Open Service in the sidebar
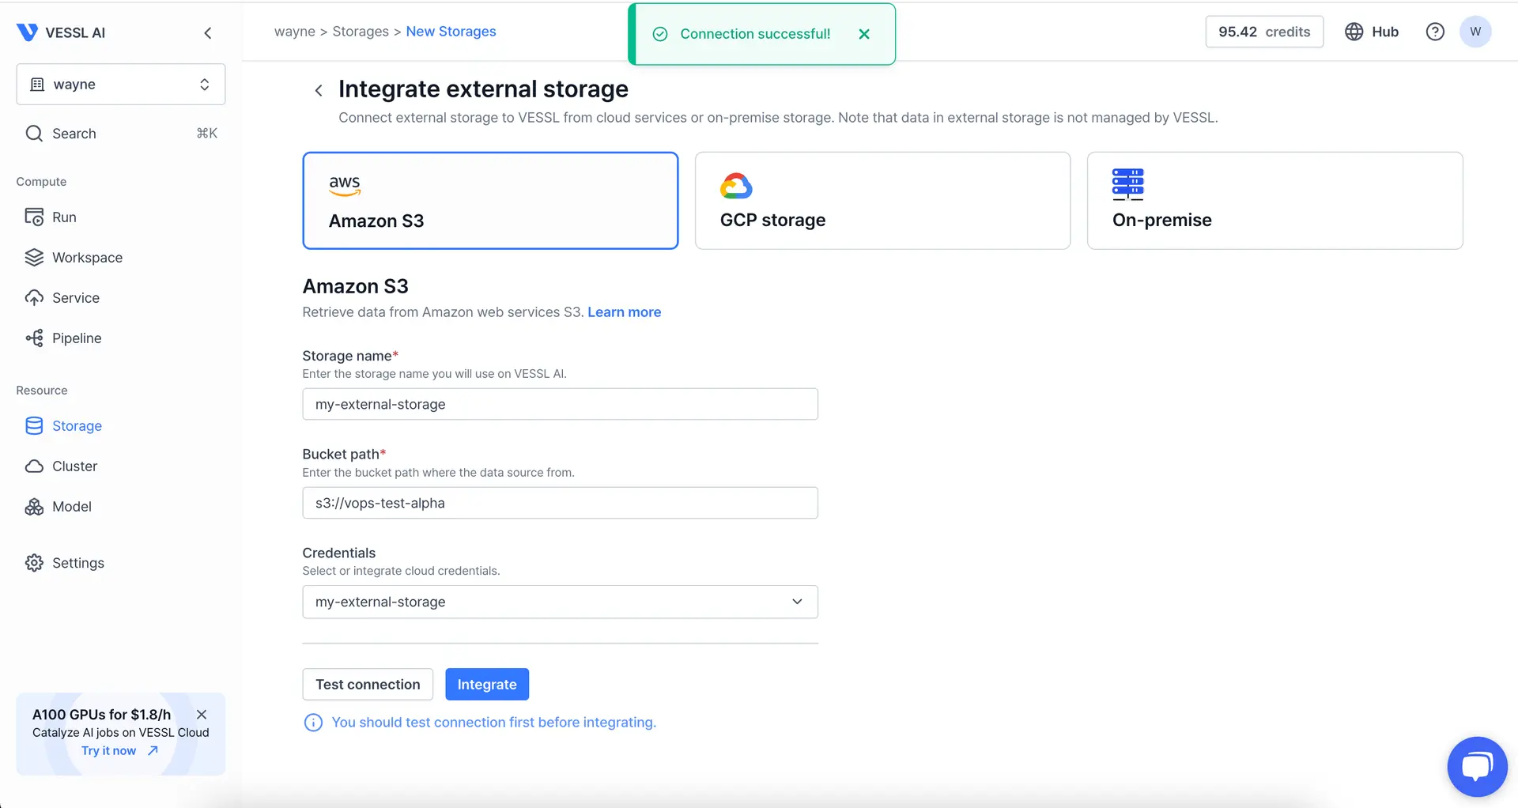 tap(76, 298)
